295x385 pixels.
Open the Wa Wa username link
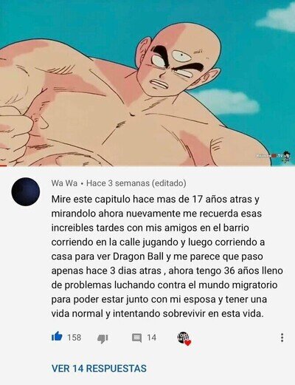64,183
